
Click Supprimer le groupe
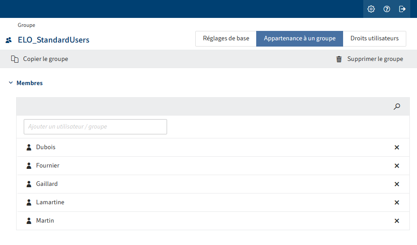pyautogui.click(x=375, y=59)
